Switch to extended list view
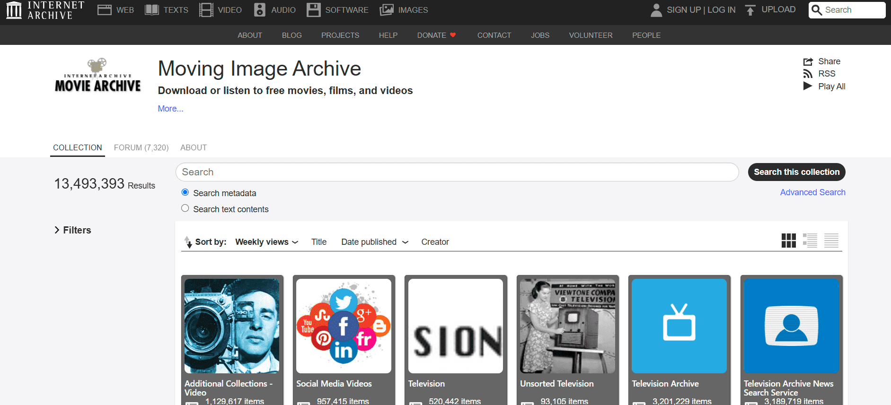 point(810,241)
